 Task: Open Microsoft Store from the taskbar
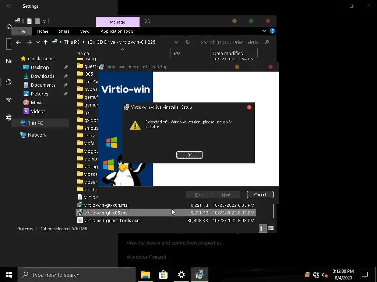tap(163, 275)
